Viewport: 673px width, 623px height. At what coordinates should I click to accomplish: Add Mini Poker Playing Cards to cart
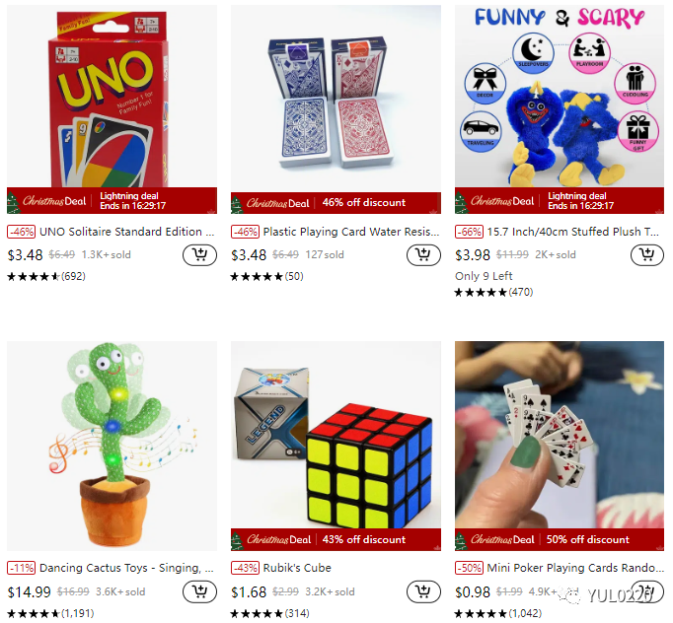tap(647, 591)
